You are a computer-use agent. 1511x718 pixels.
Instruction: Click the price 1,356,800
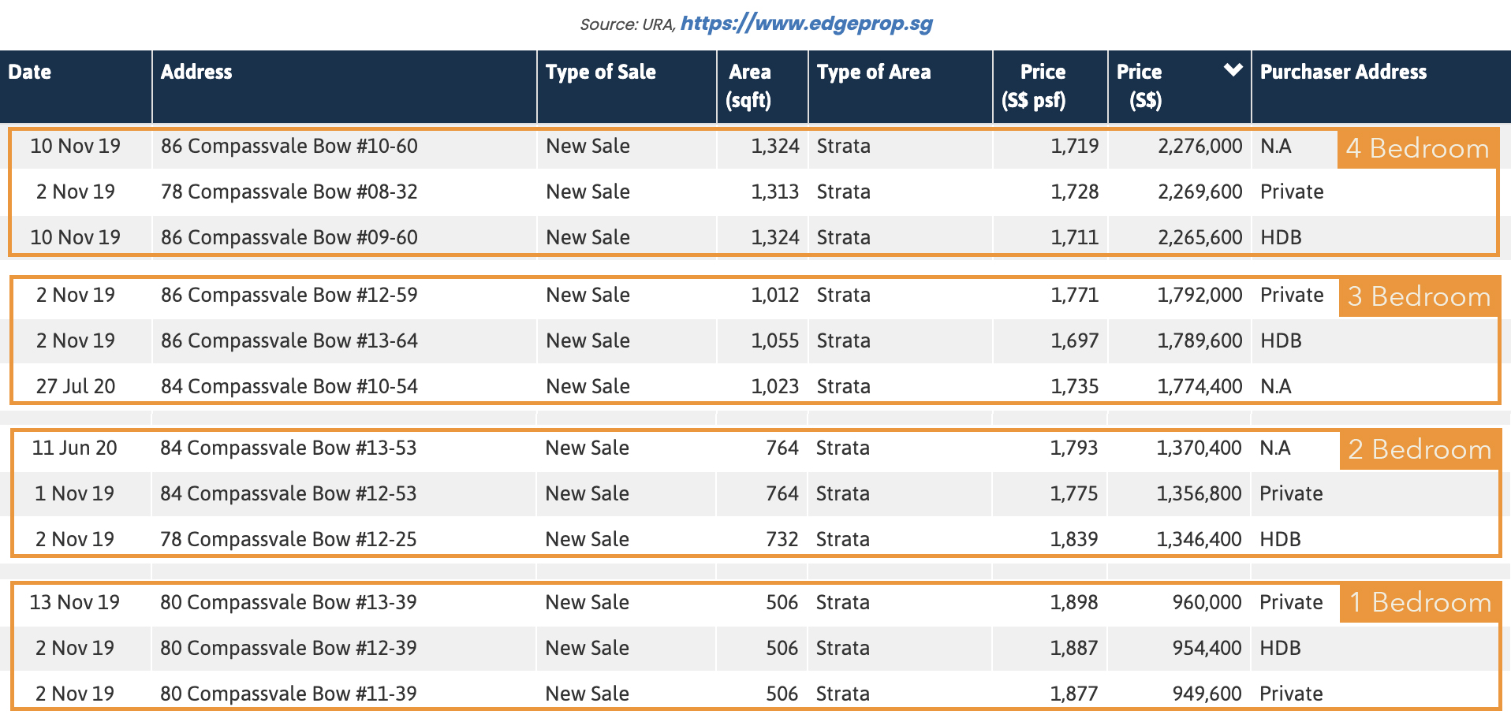pos(1199,493)
